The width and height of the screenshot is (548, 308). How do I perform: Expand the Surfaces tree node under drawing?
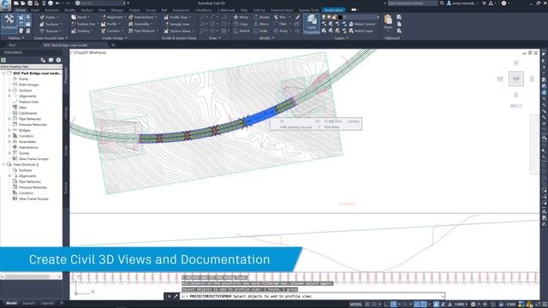[x=9, y=90]
